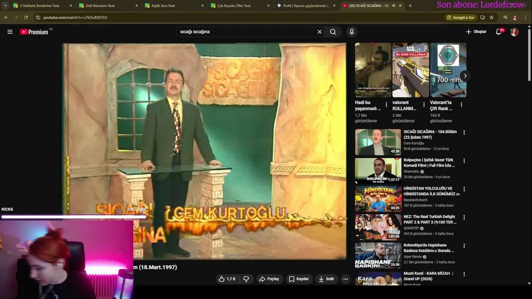
Task: Open account avatar menu in YouTube
Action: 515,32
